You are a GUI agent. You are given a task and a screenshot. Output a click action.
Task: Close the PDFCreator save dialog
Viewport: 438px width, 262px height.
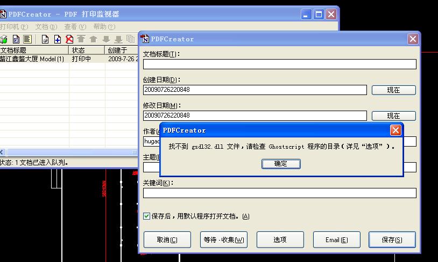point(413,39)
